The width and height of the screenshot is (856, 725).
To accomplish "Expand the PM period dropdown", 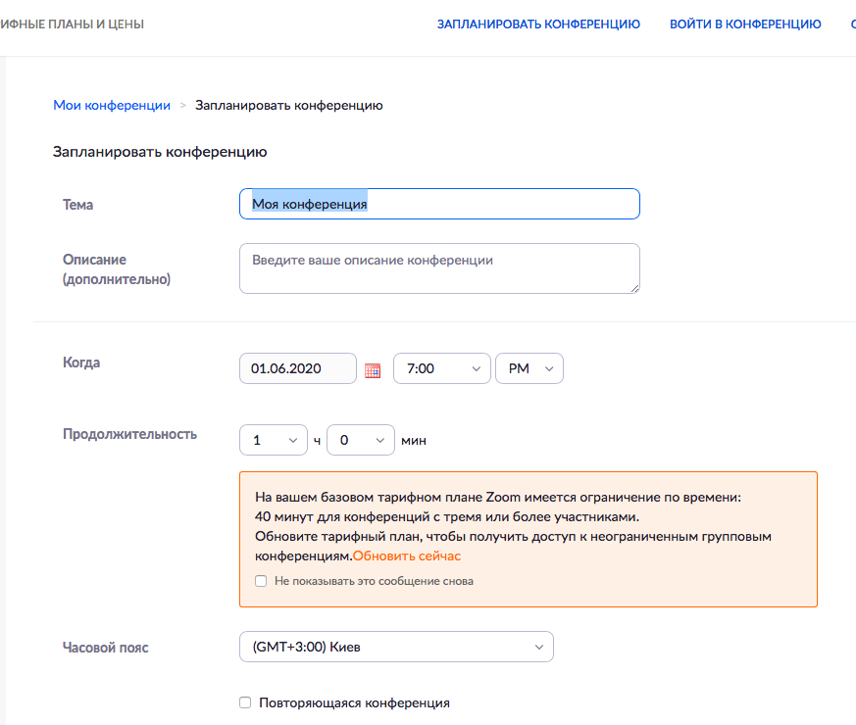I will [529, 368].
